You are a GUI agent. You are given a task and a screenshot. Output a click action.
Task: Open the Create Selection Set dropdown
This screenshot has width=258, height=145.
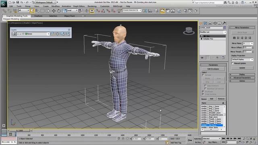click(x=132, y=10)
